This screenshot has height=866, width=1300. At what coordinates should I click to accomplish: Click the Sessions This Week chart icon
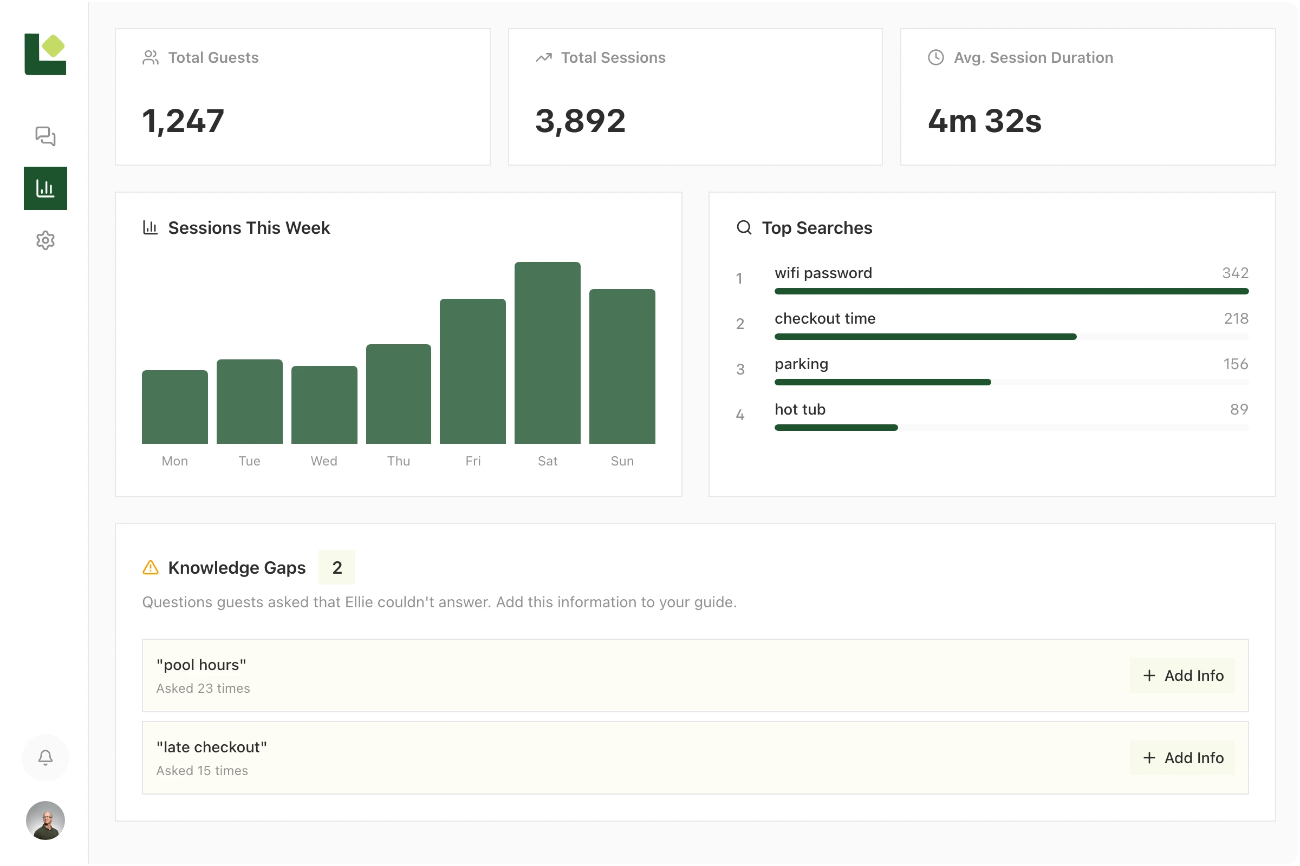[x=151, y=227]
